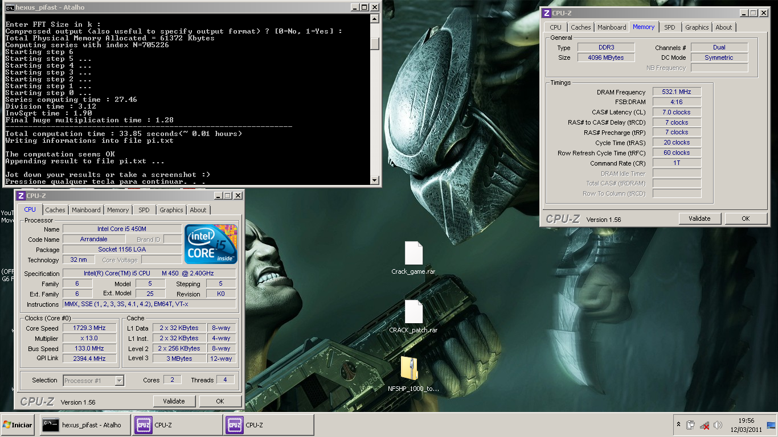Switch to CPU tab in Memory CPU-Z window
The image size is (778, 437).
point(556,27)
